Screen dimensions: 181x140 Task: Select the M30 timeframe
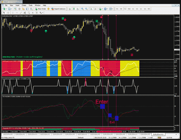pyautogui.click(x=129, y=9)
